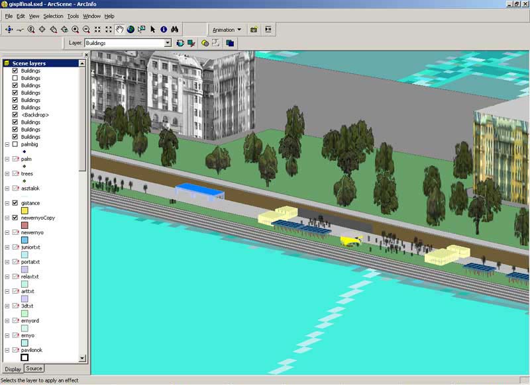Select the Identify info tool
This screenshot has height=385, width=530.
pyautogui.click(x=164, y=30)
